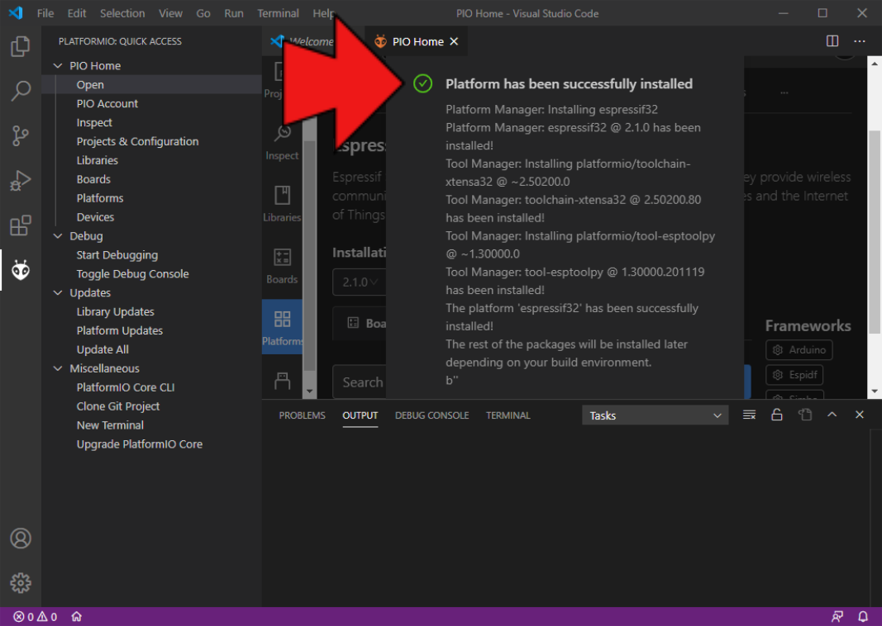The image size is (882, 626).
Task: Open the Explorer view in activity bar
Action: coord(21,47)
